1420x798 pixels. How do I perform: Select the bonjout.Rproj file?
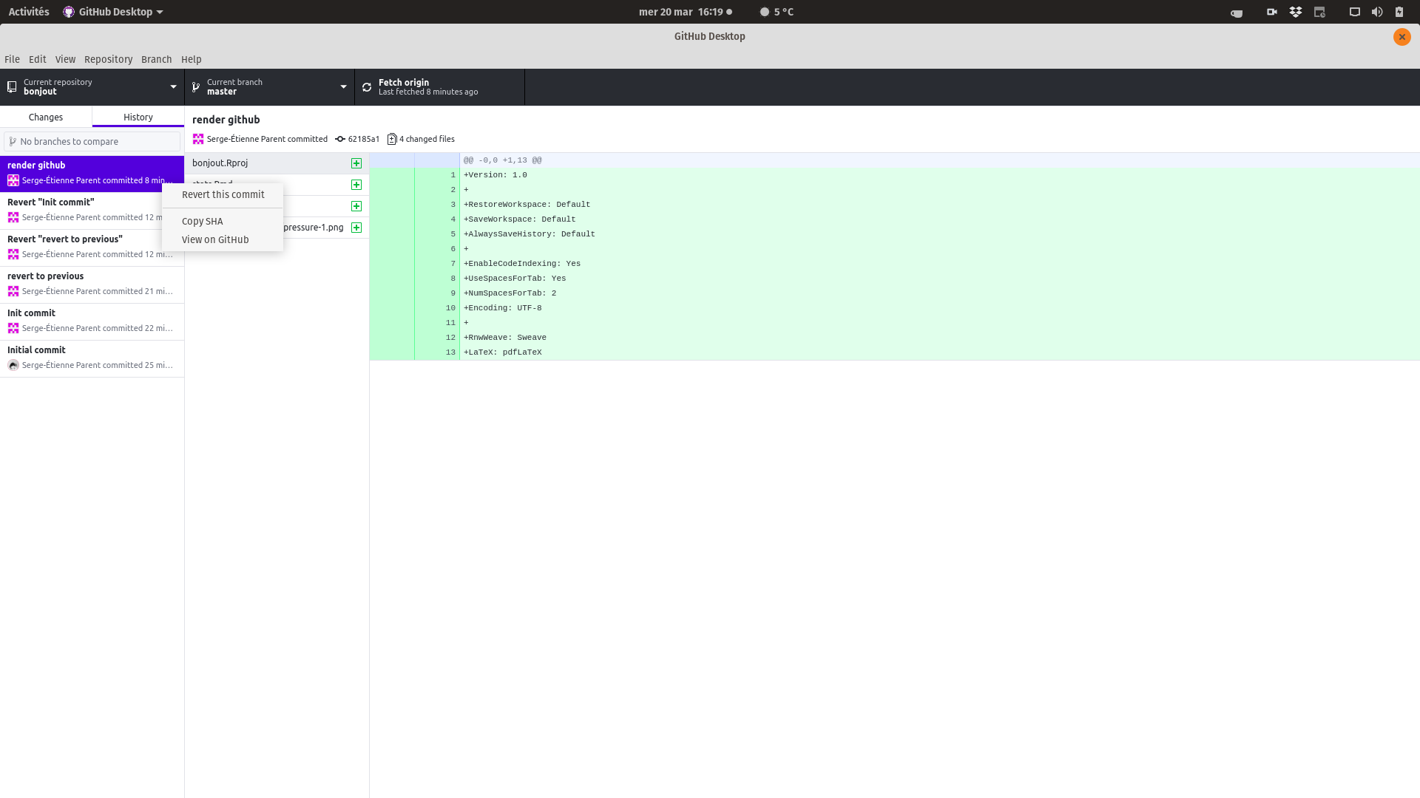pyautogui.click(x=277, y=163)
